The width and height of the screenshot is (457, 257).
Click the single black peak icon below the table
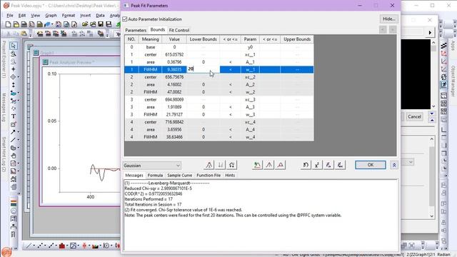(269, 165)
